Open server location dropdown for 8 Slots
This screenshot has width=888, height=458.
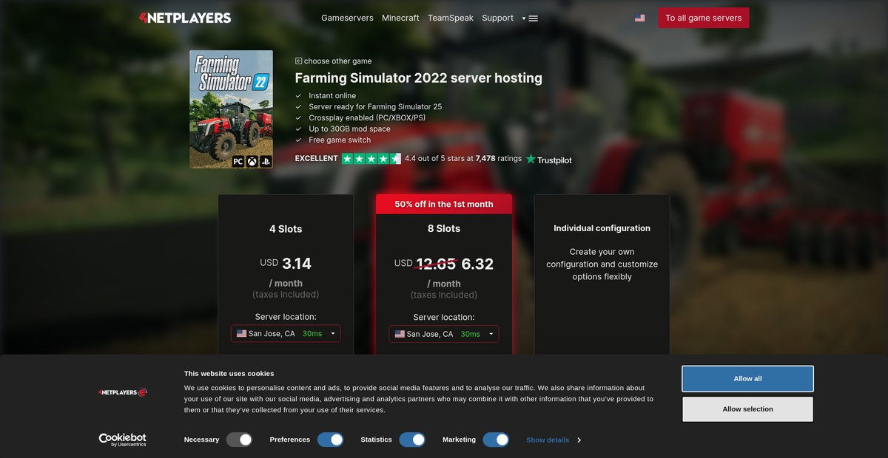pos(444,334)
